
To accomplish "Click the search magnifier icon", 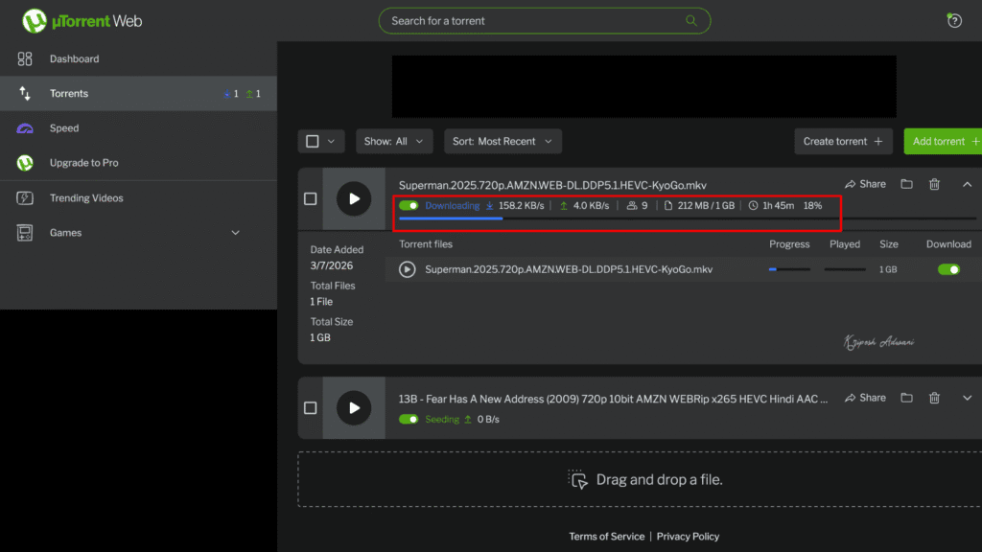I will click(x=690, y=21).
